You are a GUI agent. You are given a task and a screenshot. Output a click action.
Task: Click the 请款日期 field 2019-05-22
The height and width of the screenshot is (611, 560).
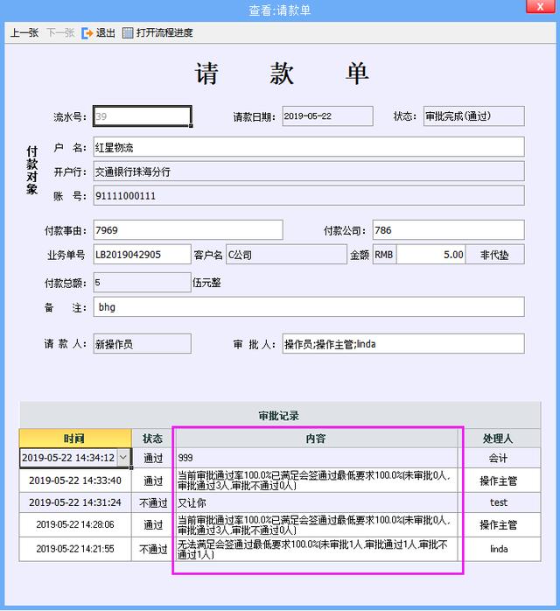(327, 116)
